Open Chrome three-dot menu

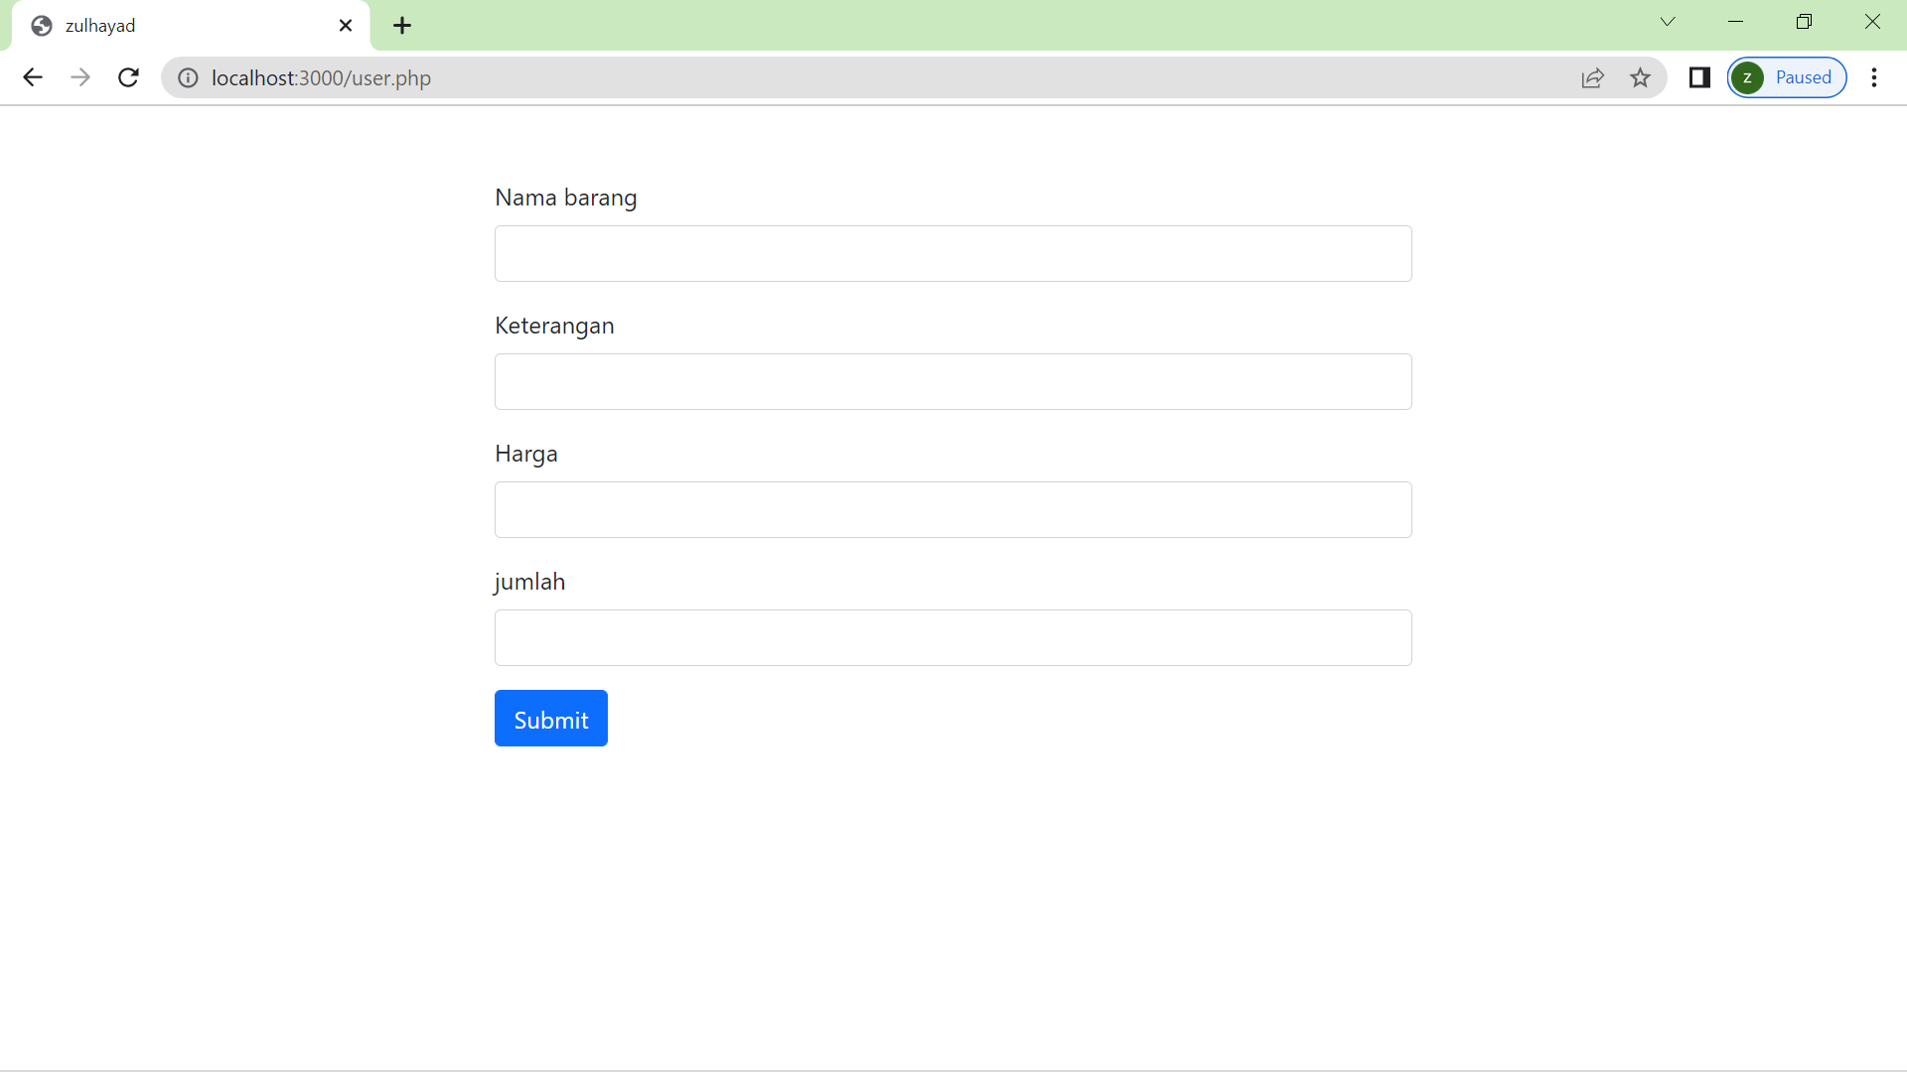point(1874,77)
